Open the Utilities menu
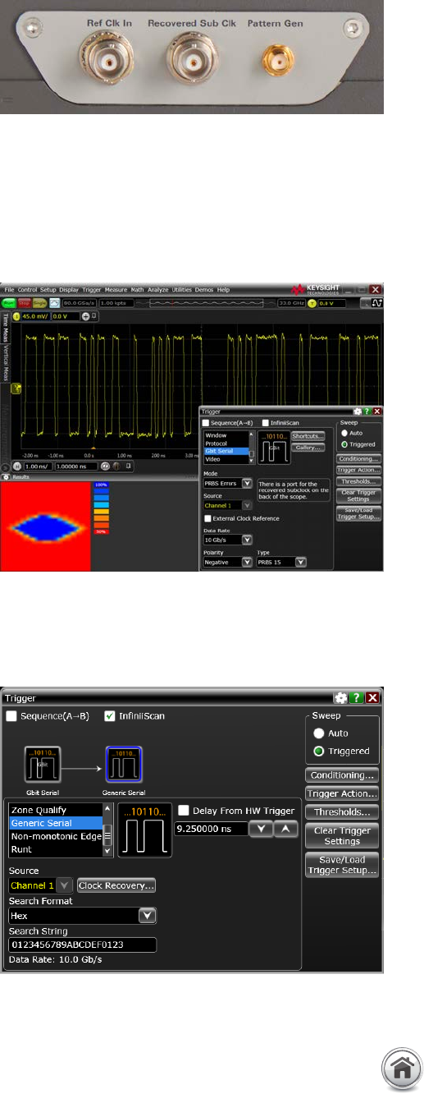Screen dimensions: 424x1094 pos(184,290)
